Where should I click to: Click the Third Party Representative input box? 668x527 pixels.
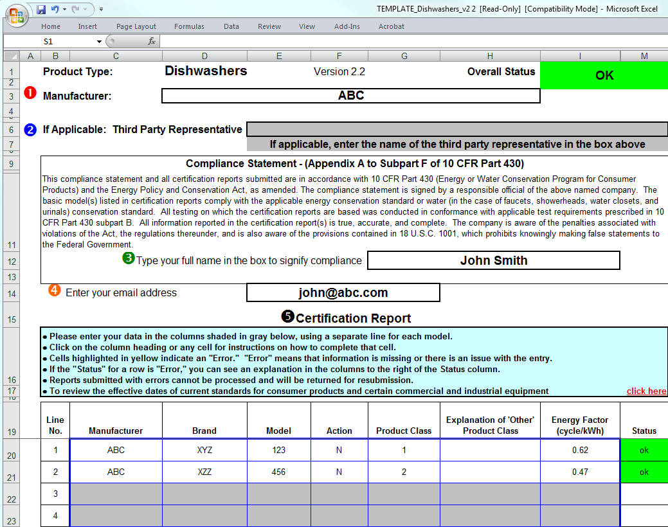tap(456, 129)
